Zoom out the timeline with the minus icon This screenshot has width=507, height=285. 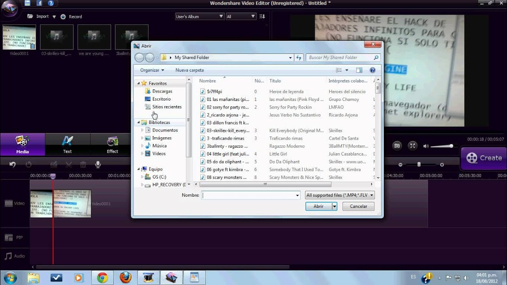tap(400, 165)
